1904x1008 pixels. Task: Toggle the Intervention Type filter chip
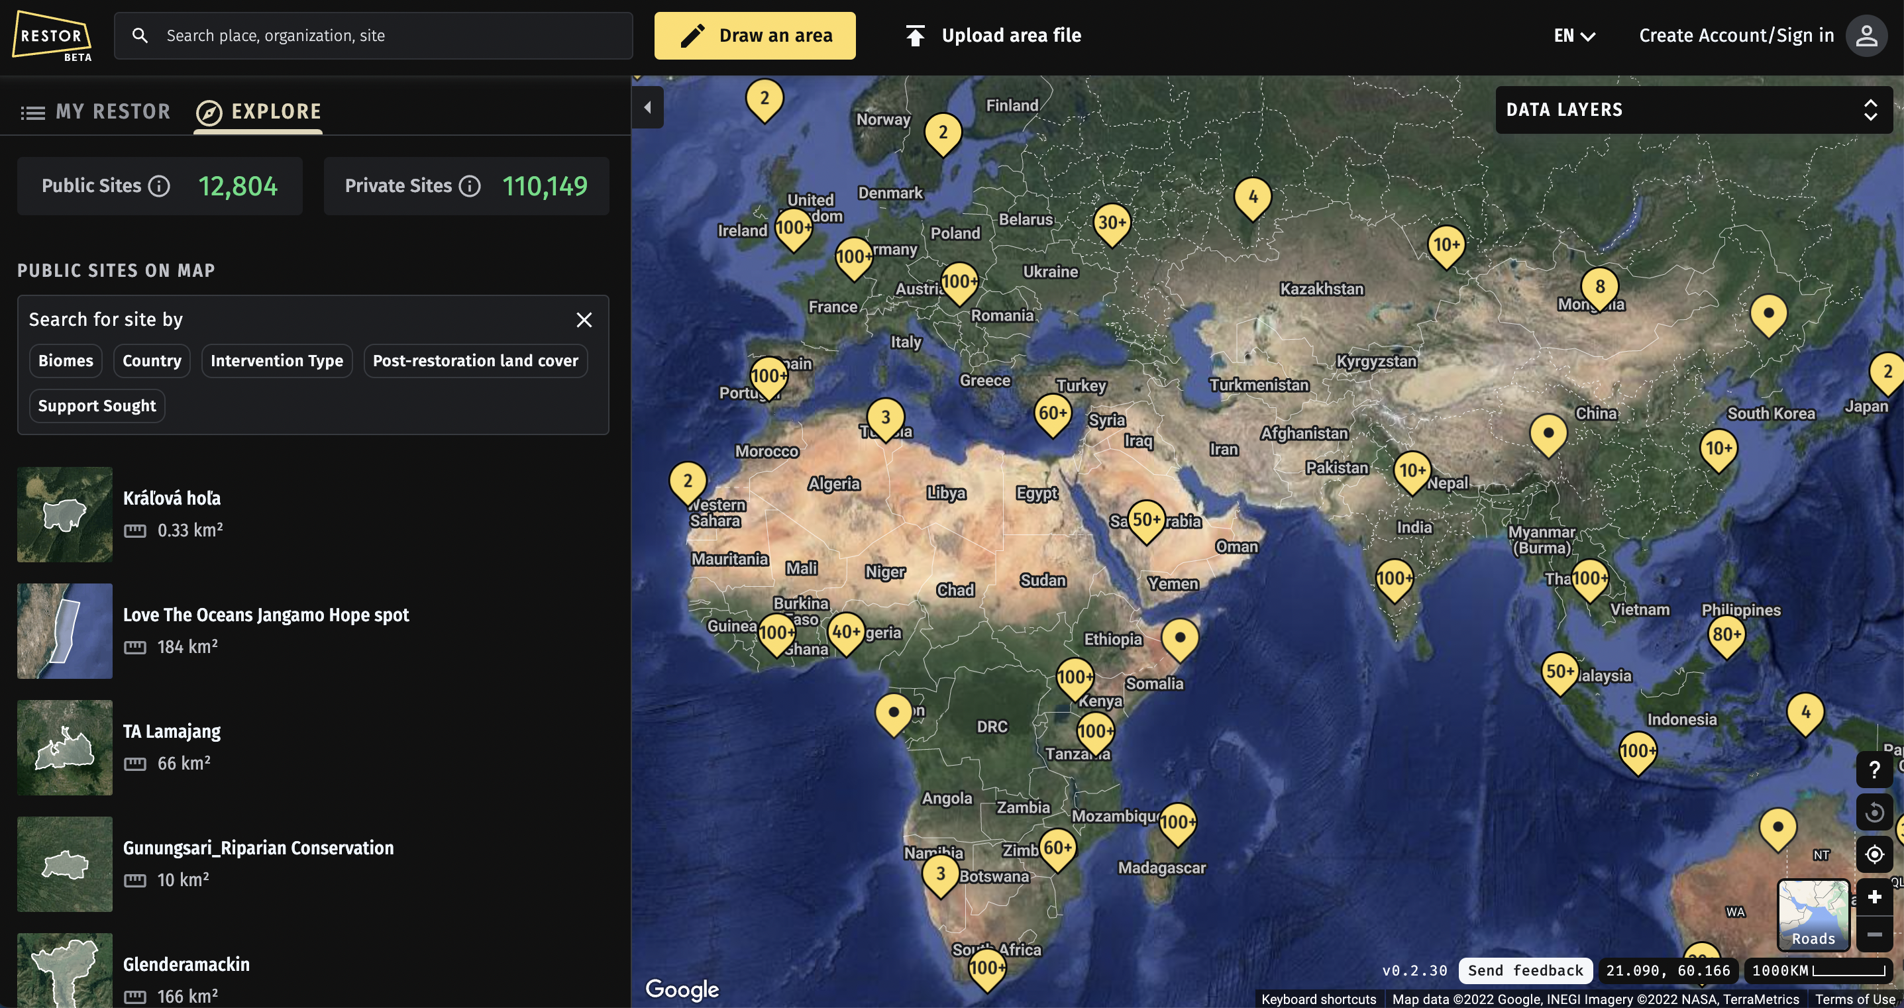pyautogui.click(x=276, y=361)
